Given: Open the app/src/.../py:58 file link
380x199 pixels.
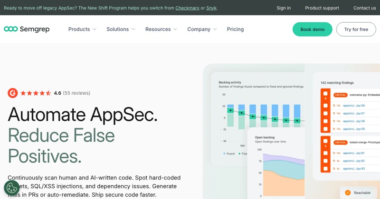Looking at the screenshot, I should (x=354, y=121).
